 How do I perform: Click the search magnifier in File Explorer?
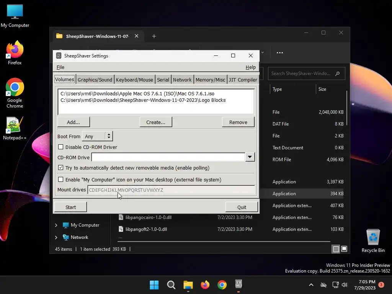[x=338, y=73]
